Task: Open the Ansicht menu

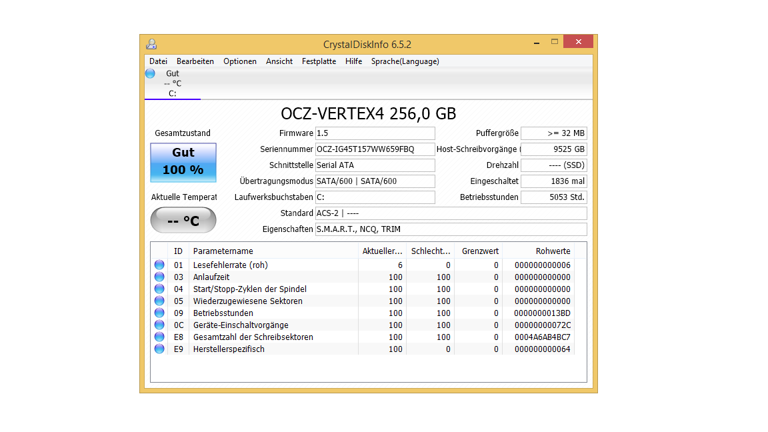Action: click(x=279, y=61)
